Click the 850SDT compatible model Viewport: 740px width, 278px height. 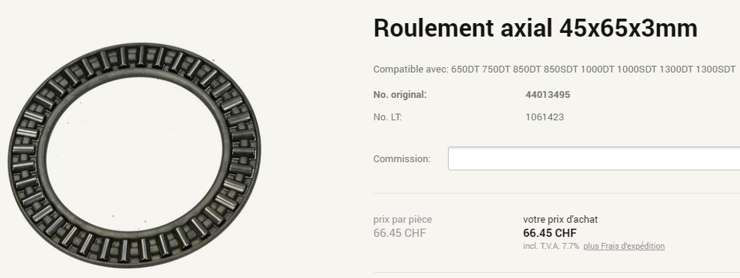click(561, 69)
